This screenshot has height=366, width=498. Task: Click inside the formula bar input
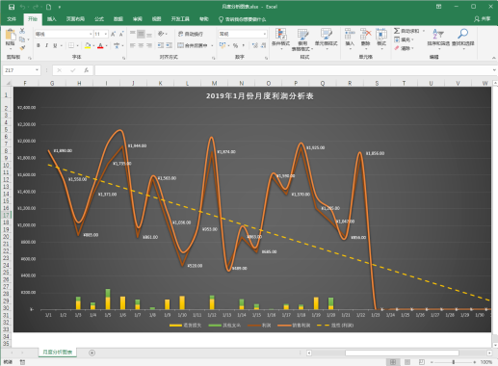click(x=293, y=70)
